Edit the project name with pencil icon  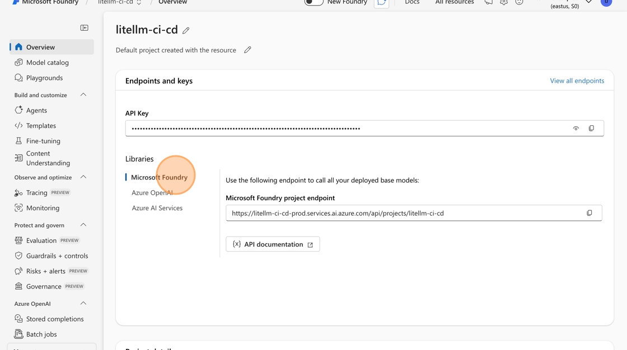[186, 30]
